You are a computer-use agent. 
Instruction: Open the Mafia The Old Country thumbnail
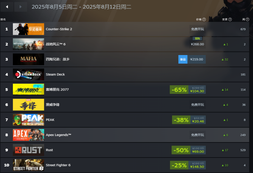pyautogui.click(x=28, y=60)
